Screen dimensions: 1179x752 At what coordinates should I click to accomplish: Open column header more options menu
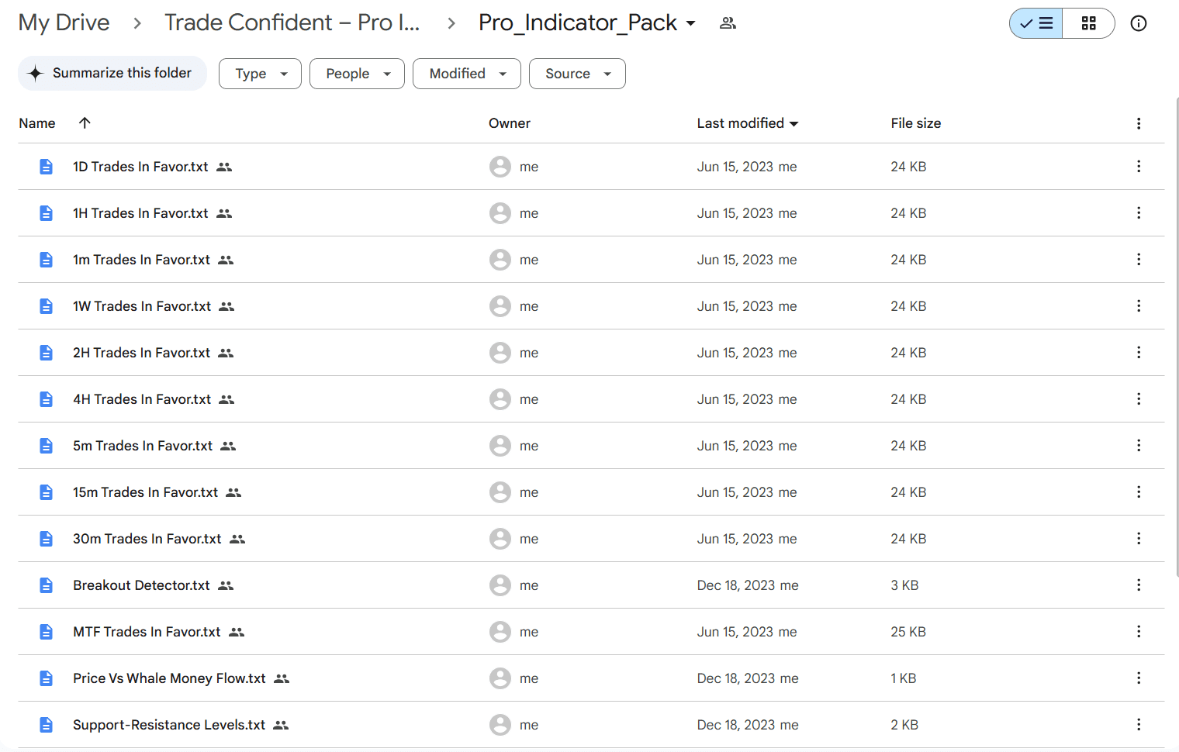pos(1138,123)
